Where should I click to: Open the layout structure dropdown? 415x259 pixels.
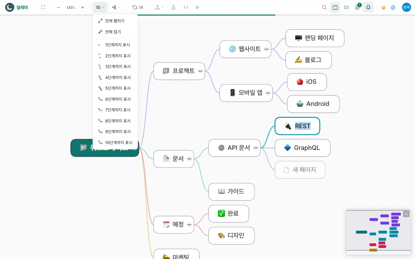pyautogui.click(x=116, y=7)
